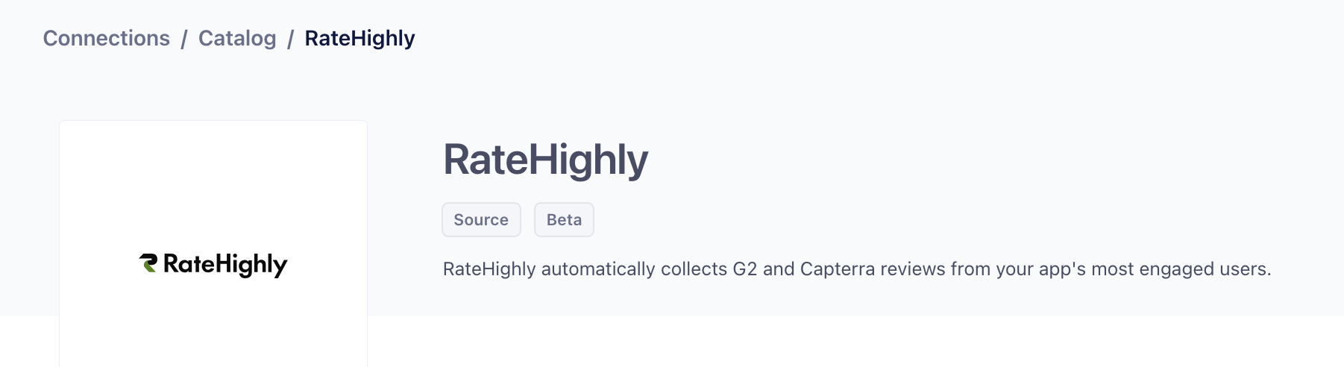
Task: Click the word "reviews" in the description
Action: (912, 269)
